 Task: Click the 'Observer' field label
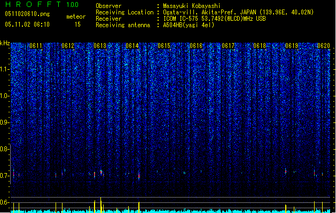click(x=108, y=6)
